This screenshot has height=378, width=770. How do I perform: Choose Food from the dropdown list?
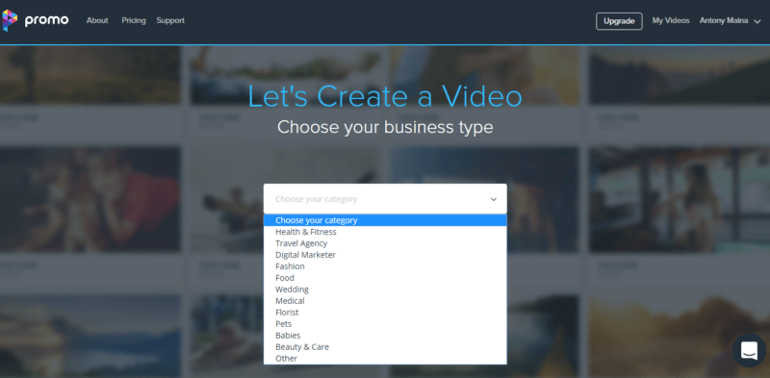(385, 278)
